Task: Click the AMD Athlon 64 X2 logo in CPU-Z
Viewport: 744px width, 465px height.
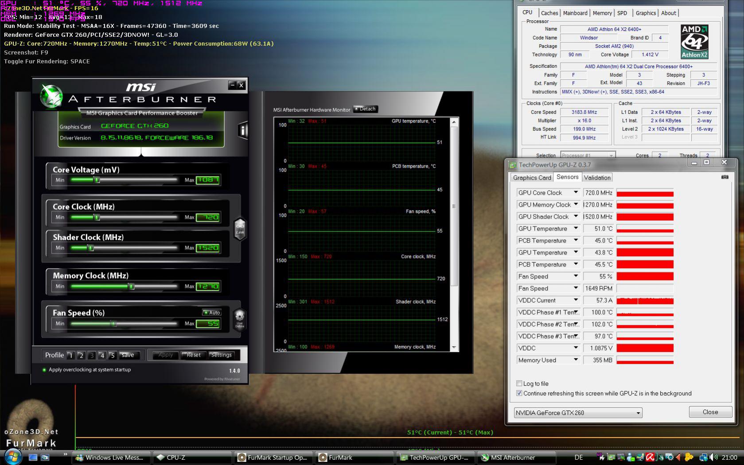Action: [x=694, y=42]
